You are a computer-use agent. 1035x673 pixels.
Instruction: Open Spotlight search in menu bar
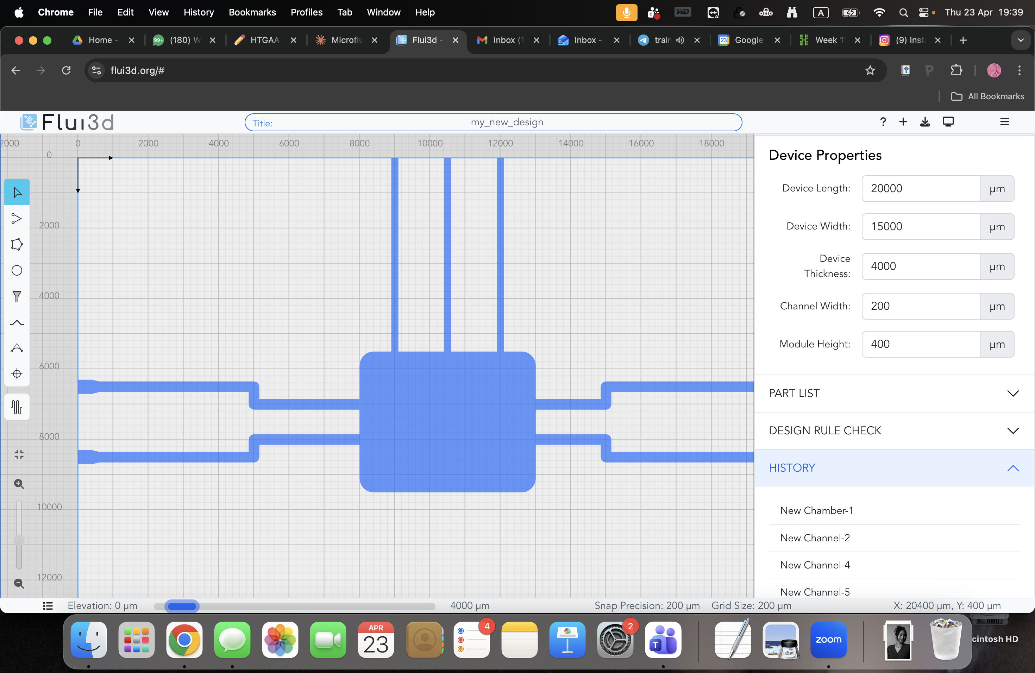(903, 13)
